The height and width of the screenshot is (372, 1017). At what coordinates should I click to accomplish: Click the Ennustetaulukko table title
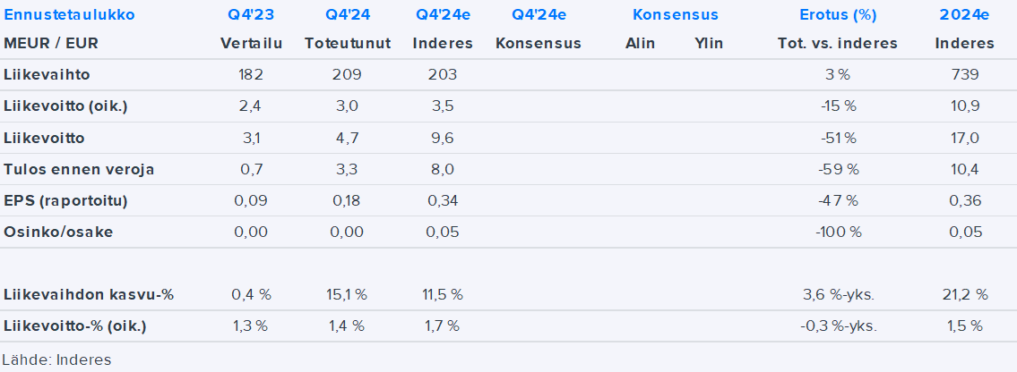coord(70,15)
